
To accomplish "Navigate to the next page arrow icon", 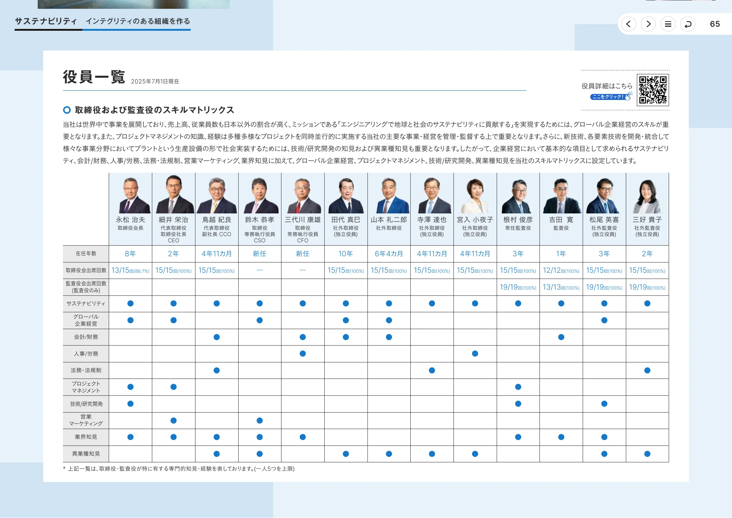I will tap(649, 24).
